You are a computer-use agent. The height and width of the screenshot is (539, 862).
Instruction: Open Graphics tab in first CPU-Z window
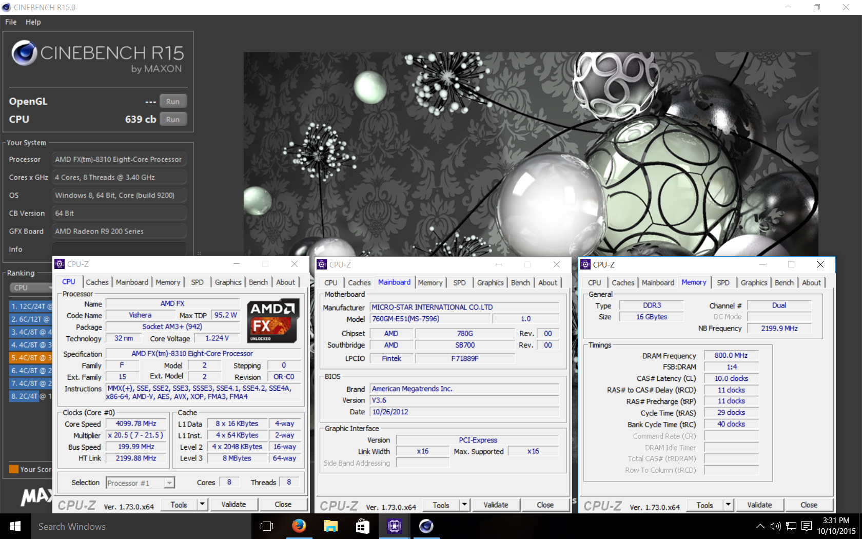tap(228, 282)
